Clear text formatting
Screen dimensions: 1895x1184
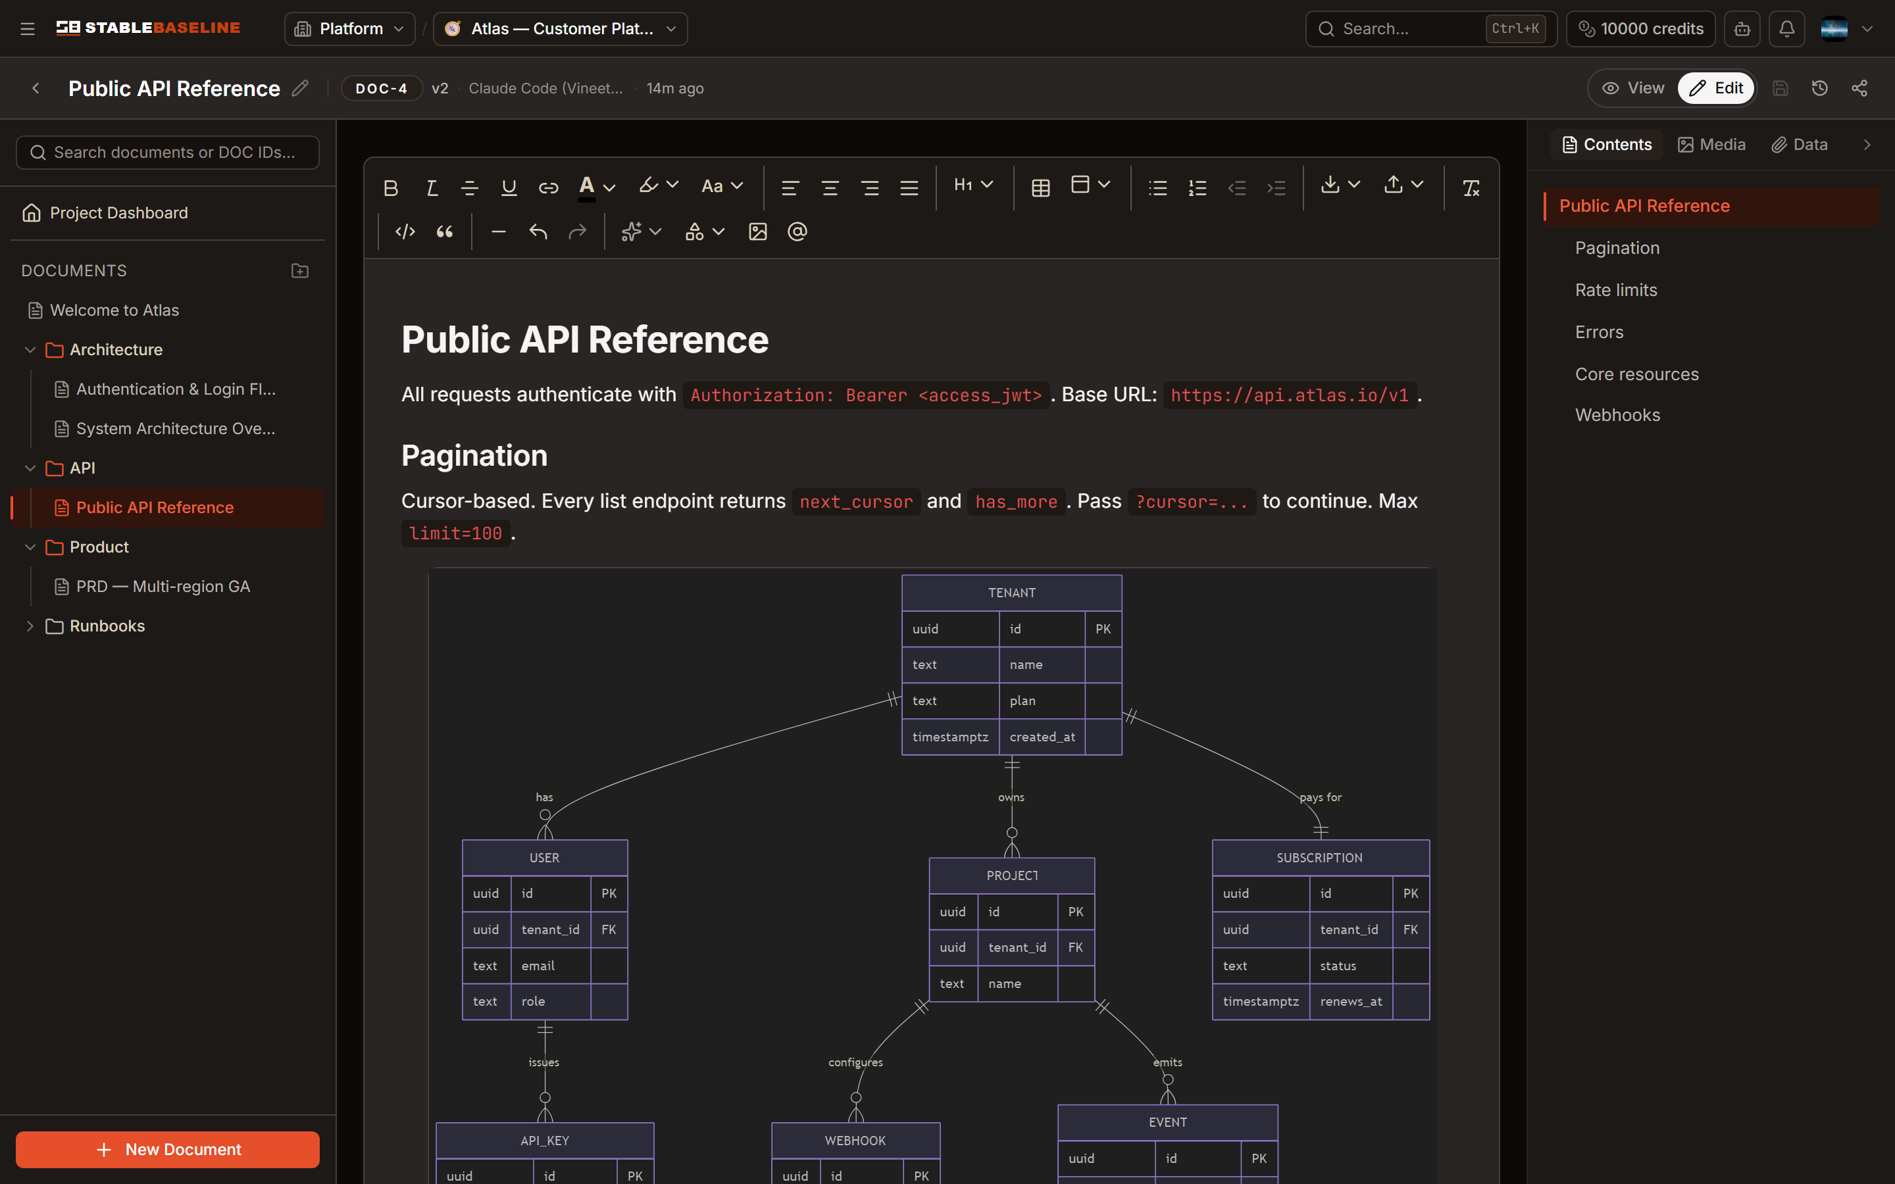point(1471,188)
